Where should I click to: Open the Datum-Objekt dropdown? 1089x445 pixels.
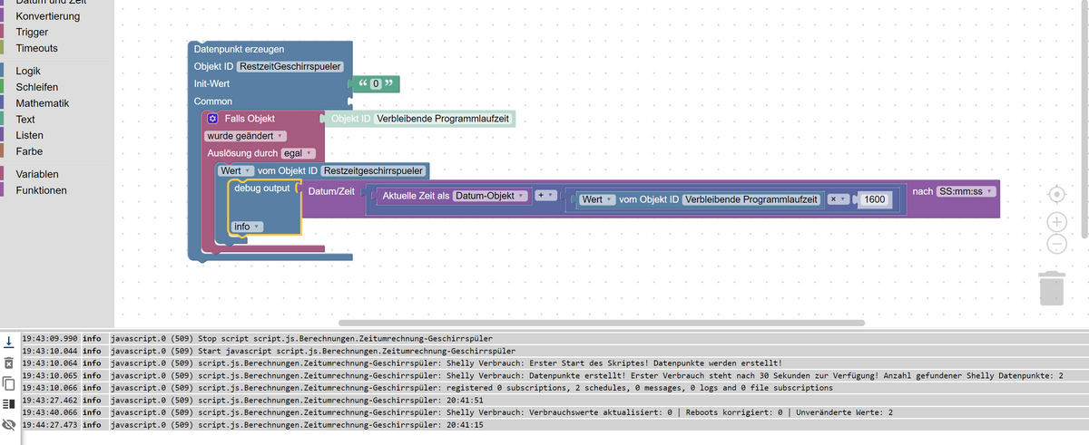490,196
